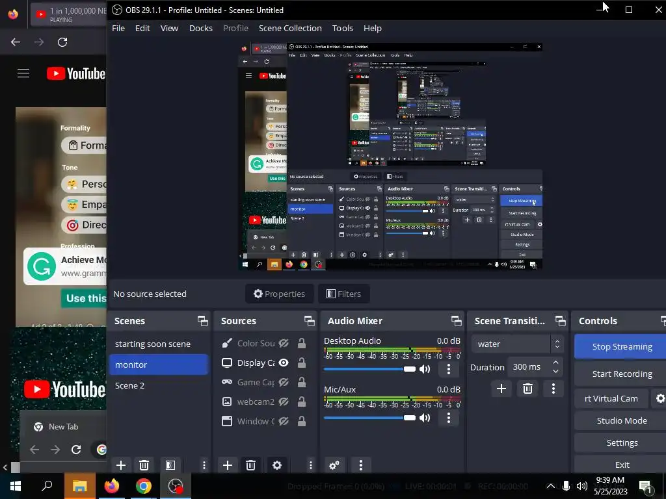This screenshot has height=499, width=666.
Task: Open OBS Settings button
Action: [620, 442]
